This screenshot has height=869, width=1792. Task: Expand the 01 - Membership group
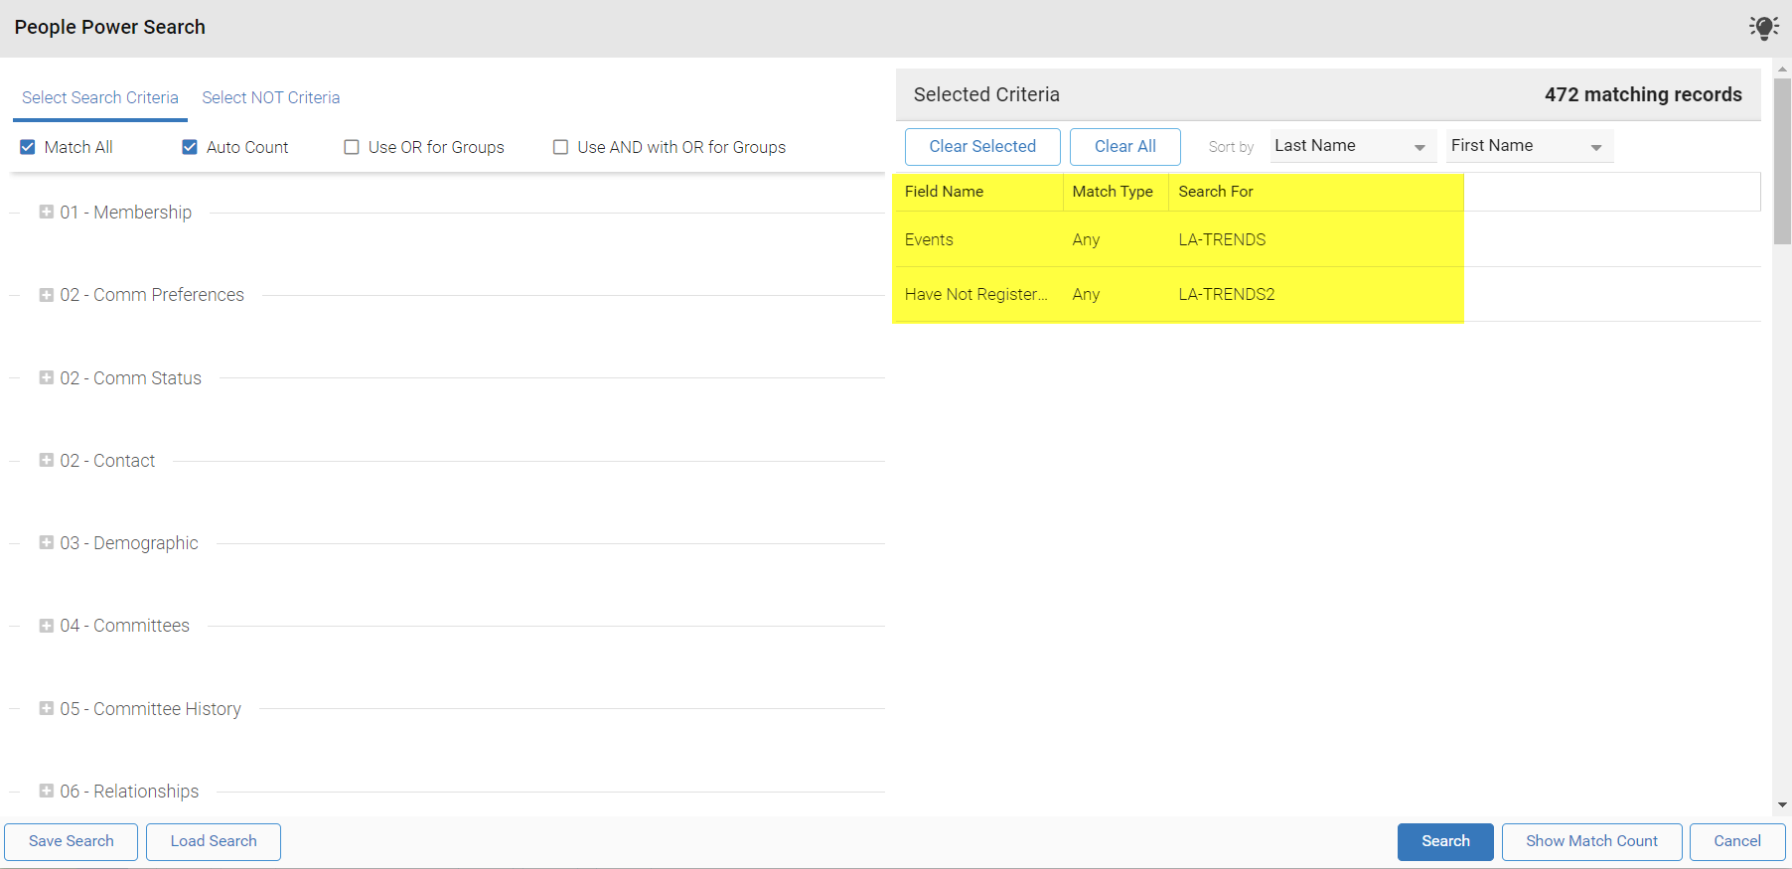click(x=46, y=212)
